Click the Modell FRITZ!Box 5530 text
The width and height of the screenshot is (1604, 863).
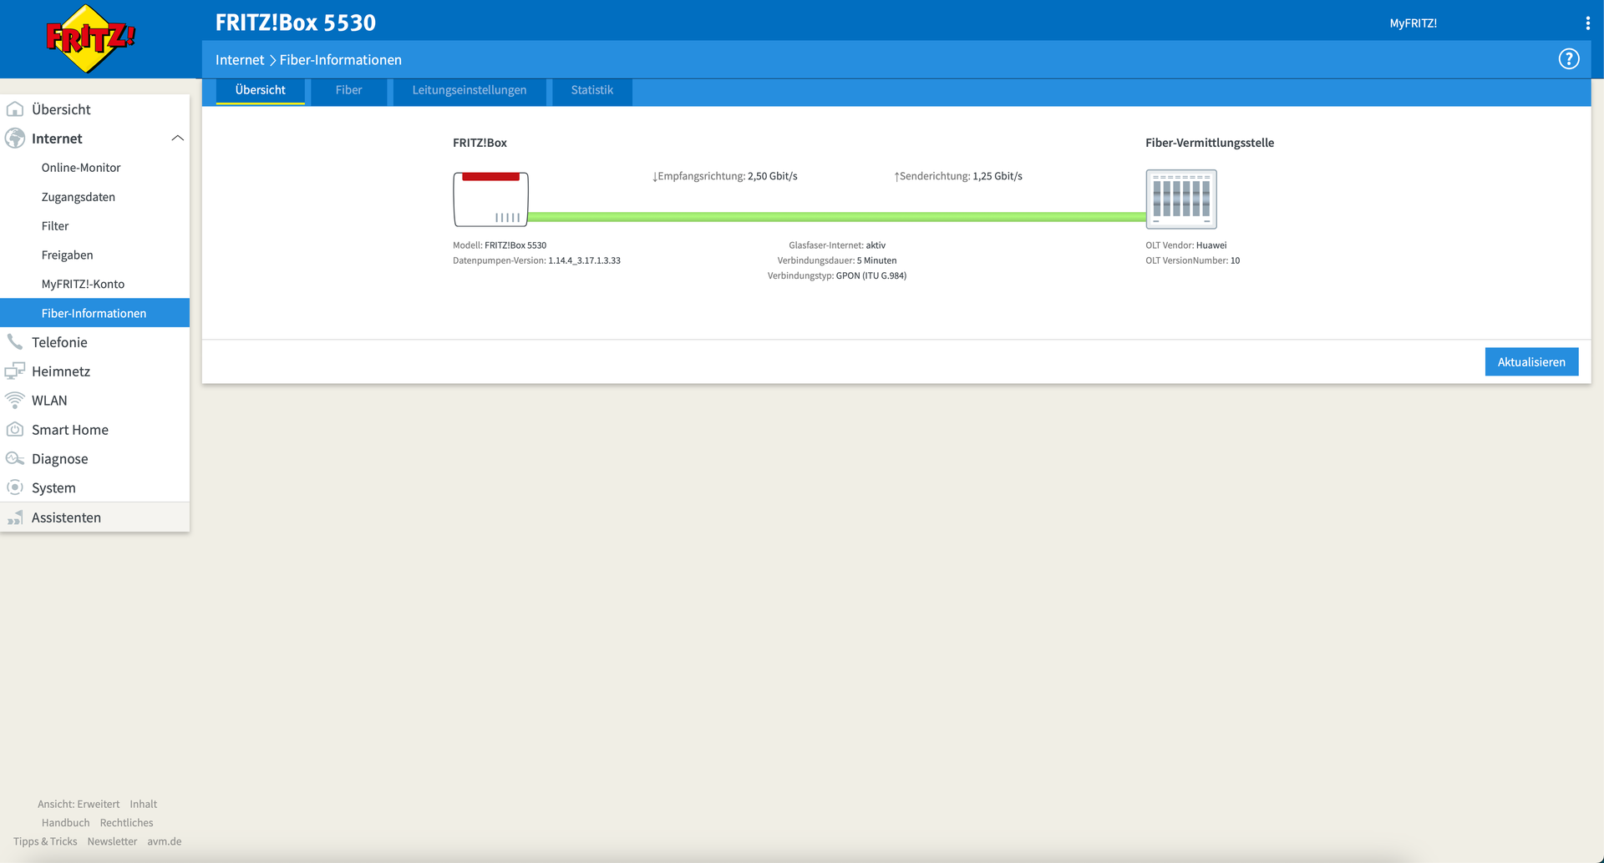tap(500, 245)
